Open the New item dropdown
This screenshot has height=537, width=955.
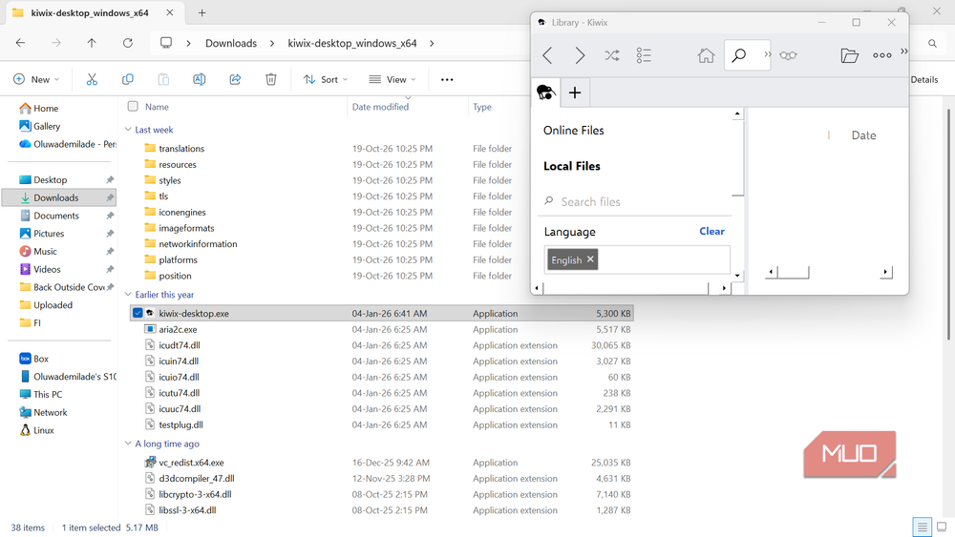tap(36, 79)
